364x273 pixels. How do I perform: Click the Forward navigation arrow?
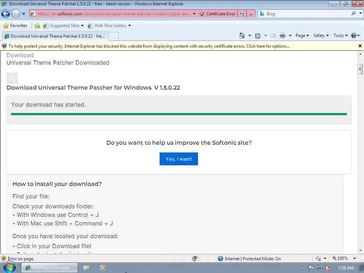[16, 14]
